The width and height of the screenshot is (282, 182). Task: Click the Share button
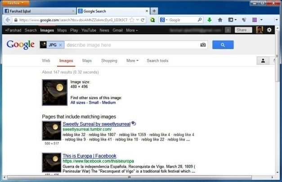coord(243,30)
